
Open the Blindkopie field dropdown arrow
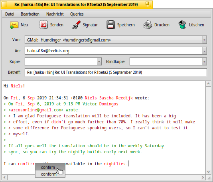pos(204,61)
